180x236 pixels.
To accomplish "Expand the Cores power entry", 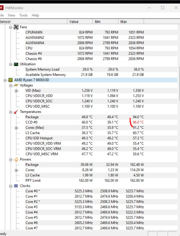I will [x=16, y=170].
